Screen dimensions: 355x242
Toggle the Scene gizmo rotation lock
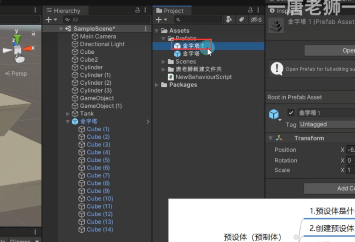[x=33, y=33]
